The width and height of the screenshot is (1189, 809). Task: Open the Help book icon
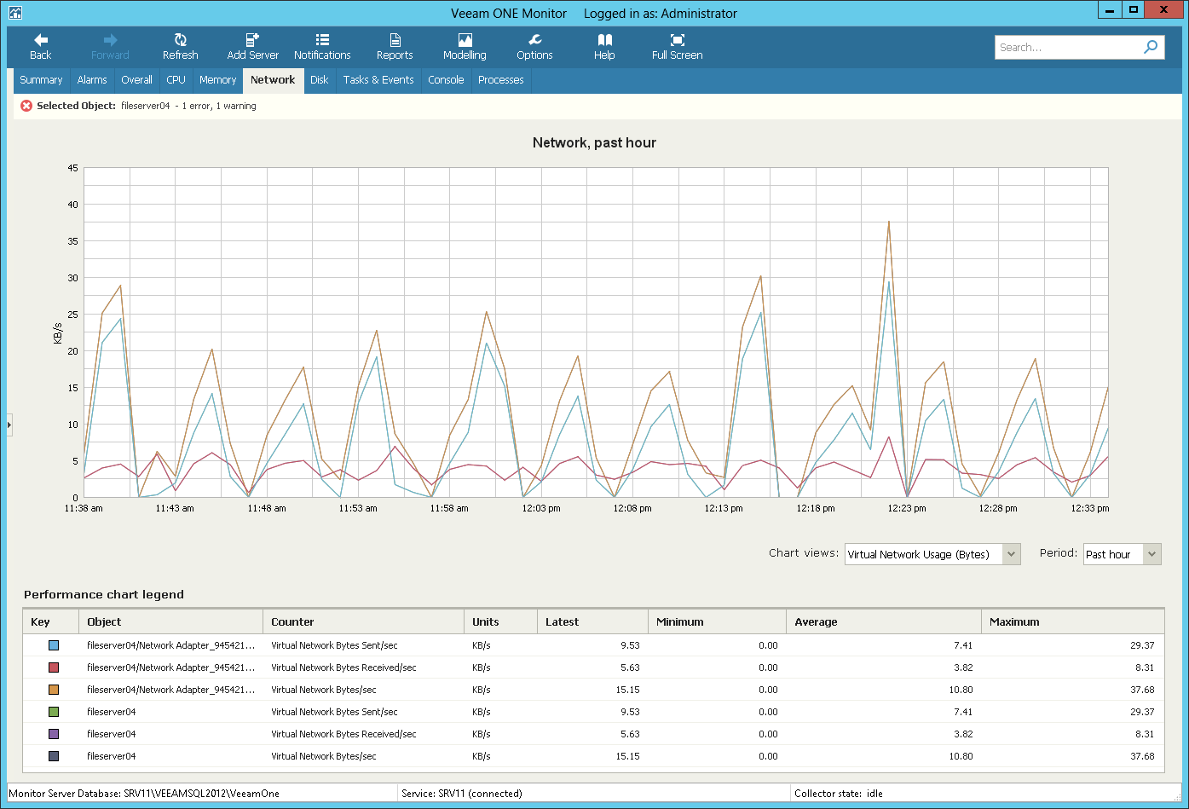click(604, 47)
